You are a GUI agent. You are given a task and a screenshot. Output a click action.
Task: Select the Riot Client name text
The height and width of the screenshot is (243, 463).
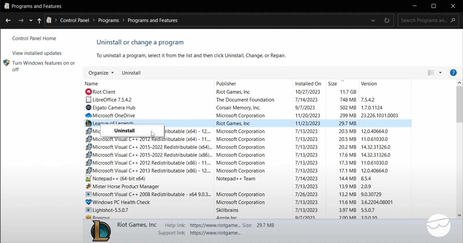(x=104, y=92)
